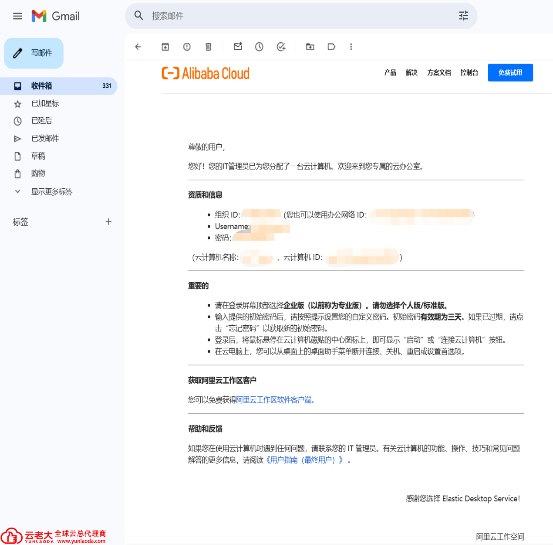The height and width of the screenshot is (545, 553).
Task: Click the Alibaba Cloud logo
Action: [206, 73]
